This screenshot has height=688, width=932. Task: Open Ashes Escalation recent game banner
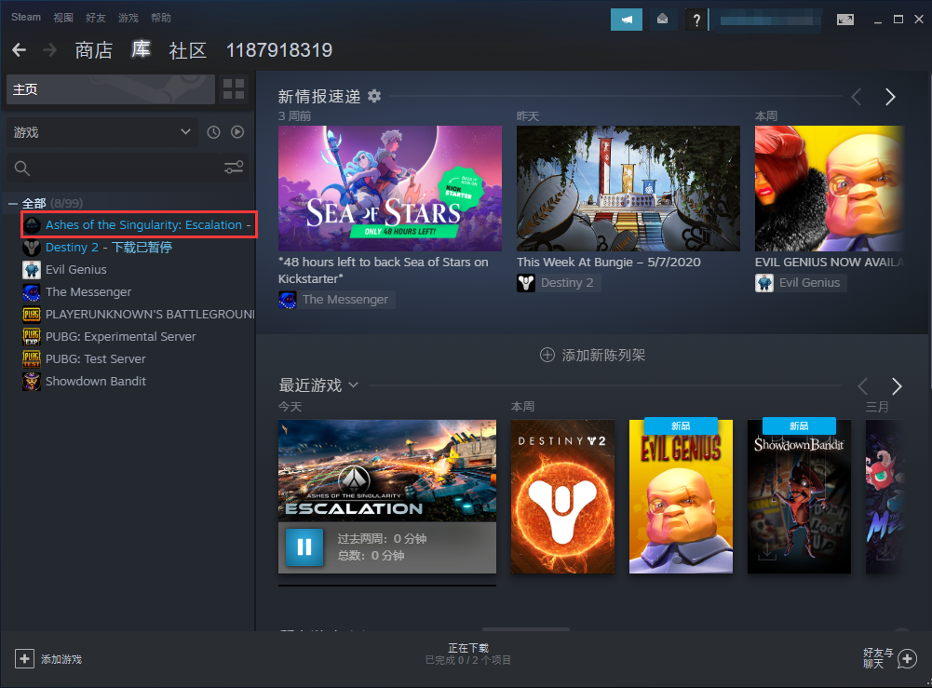coord(387,471)
